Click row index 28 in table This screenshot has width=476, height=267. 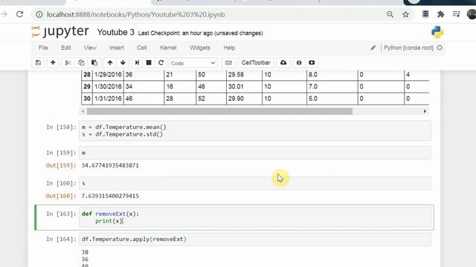pos(87,74)
